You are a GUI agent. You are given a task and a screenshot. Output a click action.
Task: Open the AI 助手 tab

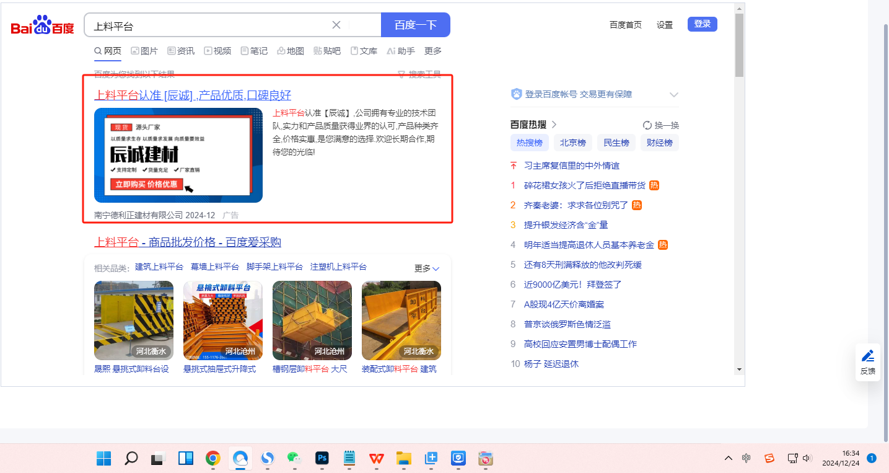pyautogui.click(x=401, y=51)
